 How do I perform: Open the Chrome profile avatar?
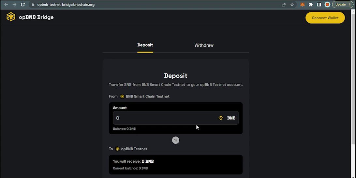pos(327,5)
